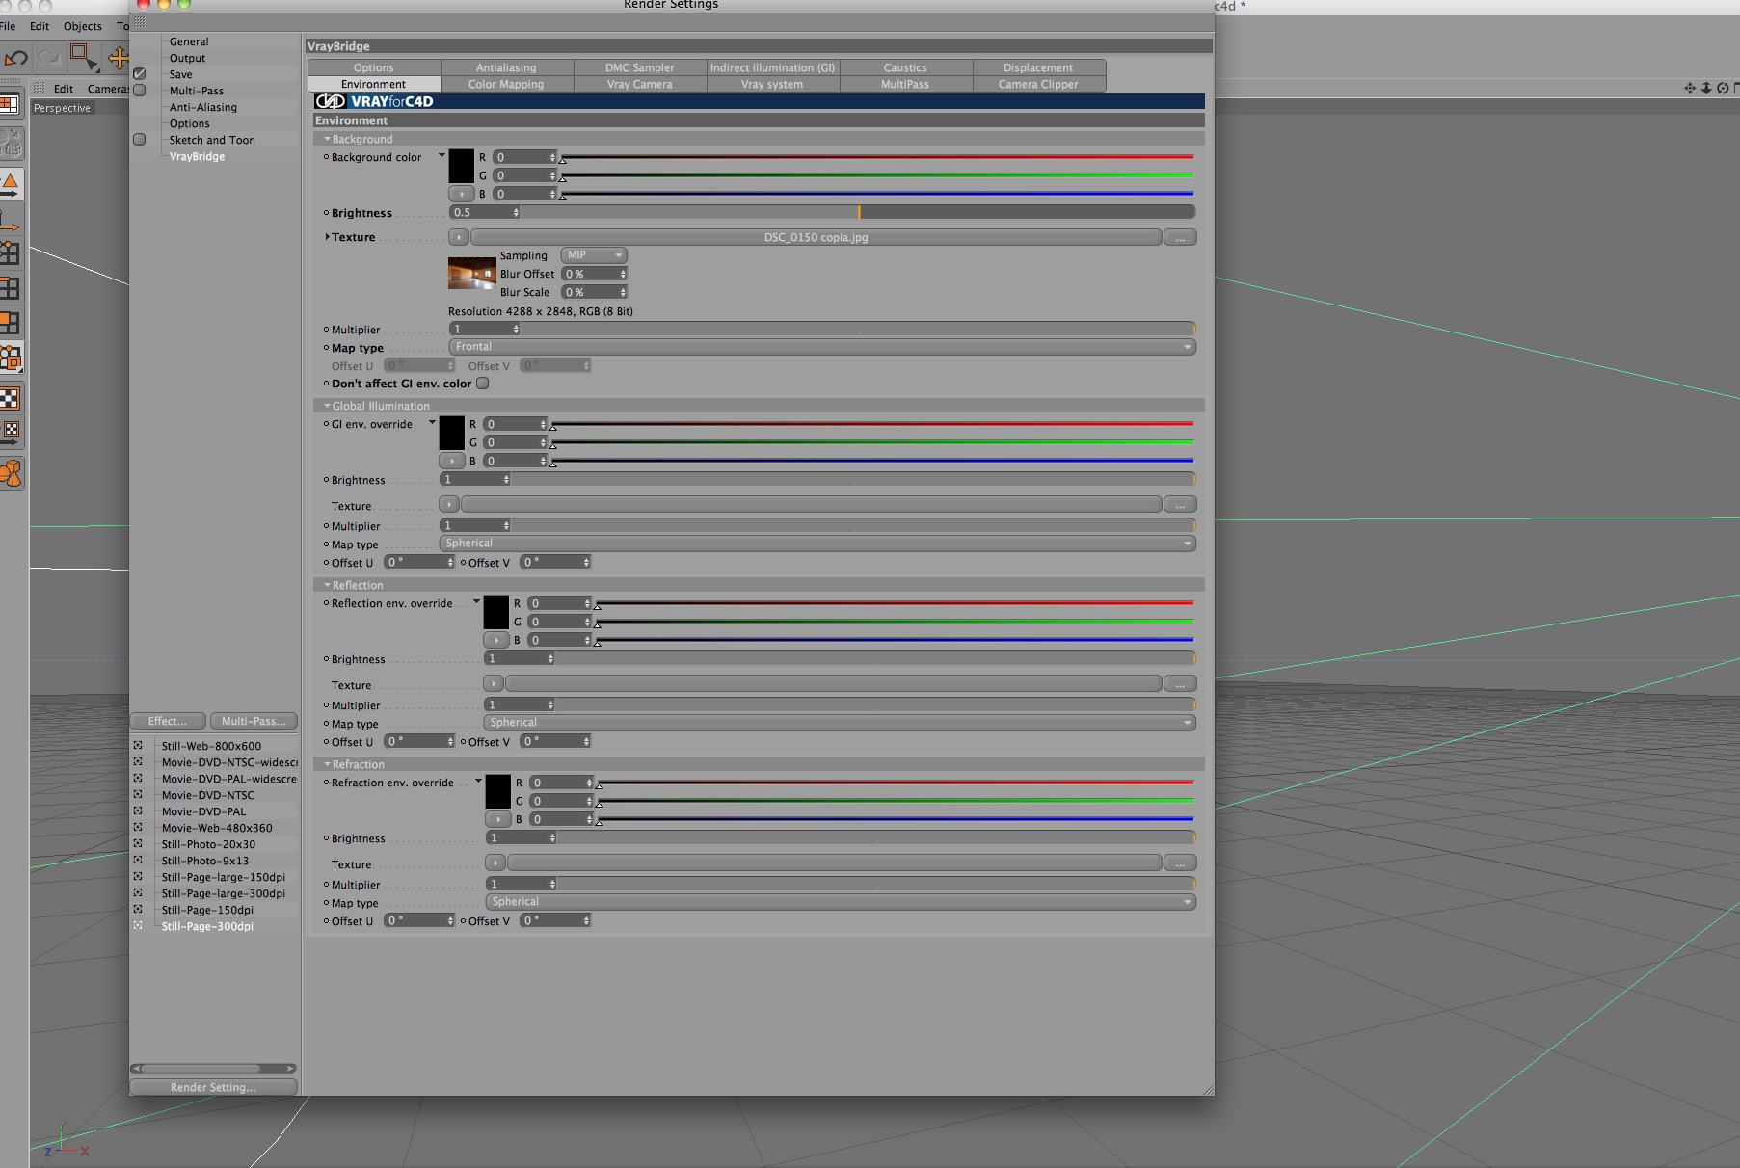Click the background texture image thumbnail
The height and width of the screenshot is (1168, 1740).
pyautogui.click(x=472, y=274)
